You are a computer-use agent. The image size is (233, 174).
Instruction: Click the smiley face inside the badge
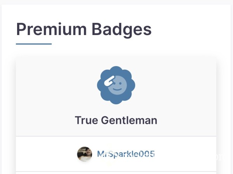pyautogui.click(x=117, y=85)
